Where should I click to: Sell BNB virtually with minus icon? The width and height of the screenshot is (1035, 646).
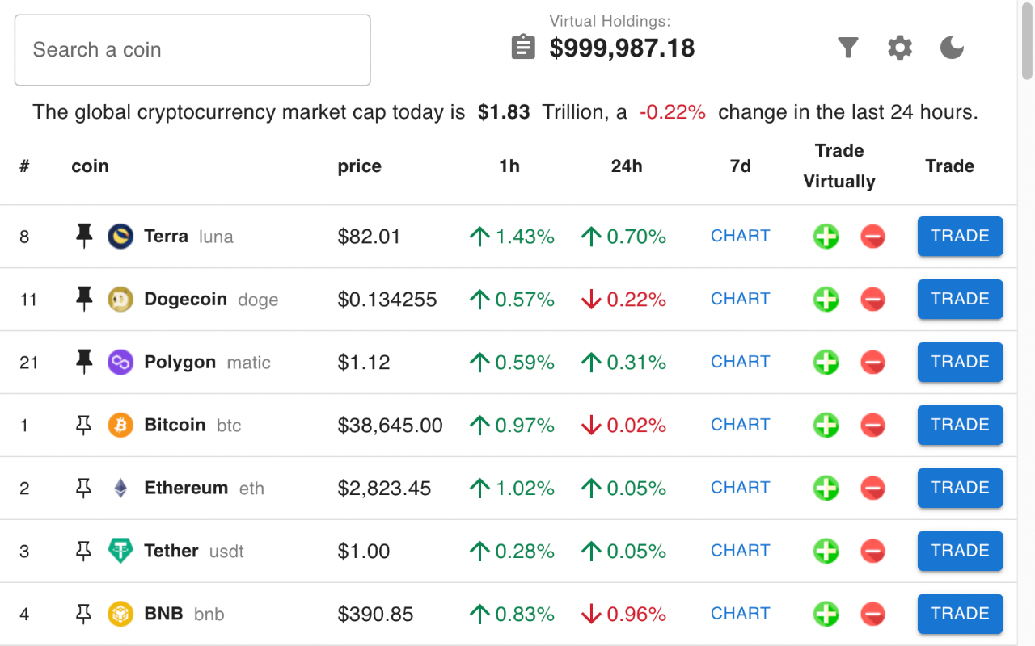click(872, 615)
